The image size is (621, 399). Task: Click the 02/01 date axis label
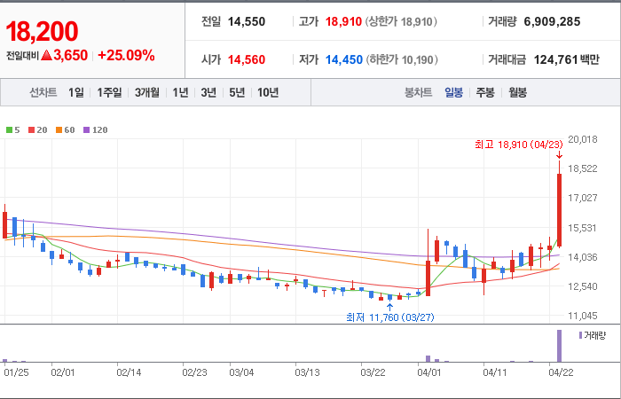coord(63,372)
